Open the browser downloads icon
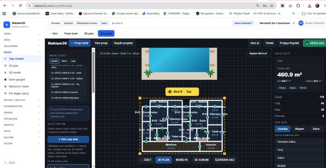 310,5
